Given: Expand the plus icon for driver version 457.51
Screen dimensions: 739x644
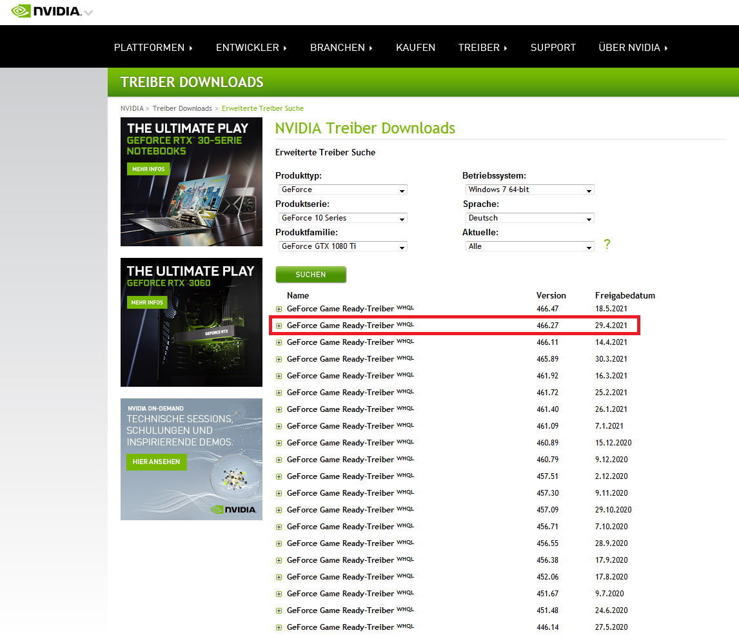Looking at the screenshot, I should click(279, 477).
